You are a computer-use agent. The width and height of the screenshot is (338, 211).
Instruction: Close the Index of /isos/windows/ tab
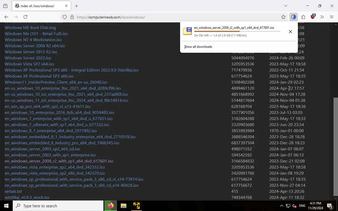pos(66,6)
